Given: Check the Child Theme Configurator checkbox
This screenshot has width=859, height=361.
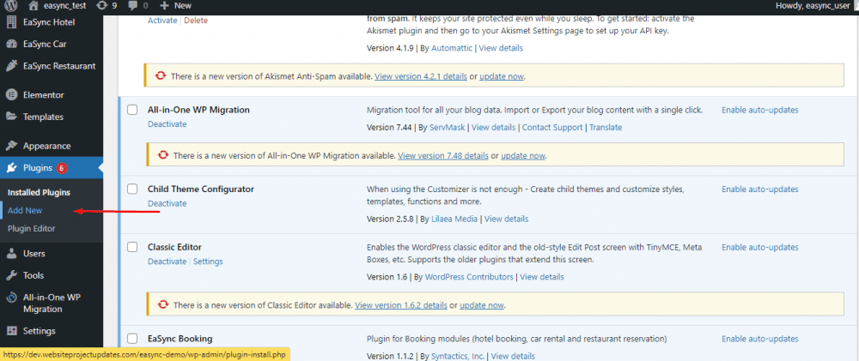Looking at the screenshot, I should coord(132,190).
